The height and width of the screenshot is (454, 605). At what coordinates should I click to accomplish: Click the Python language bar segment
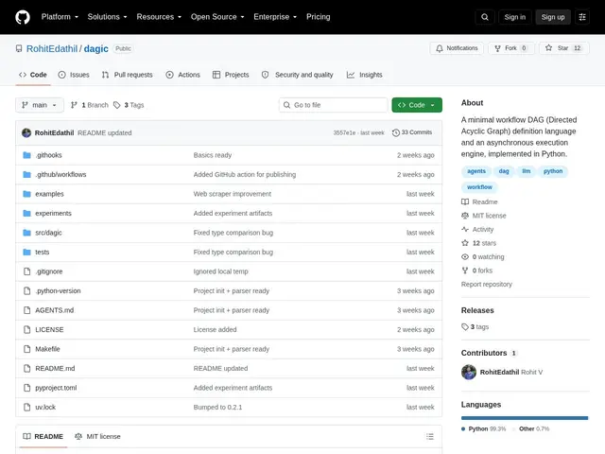click(x=524, y=418)
